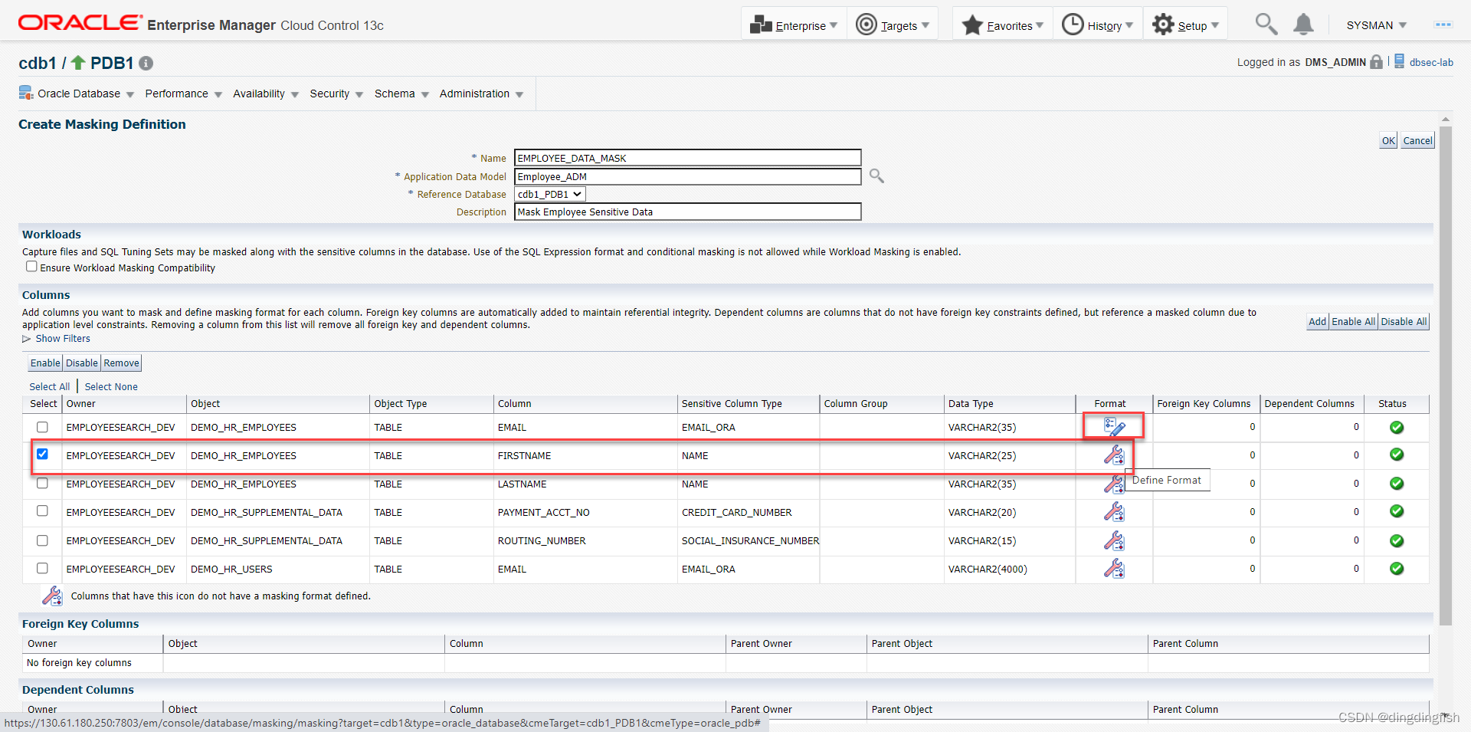Click Oracle Database menu icon
This screenshot has width=1471, height=732.
coord(26,94)
